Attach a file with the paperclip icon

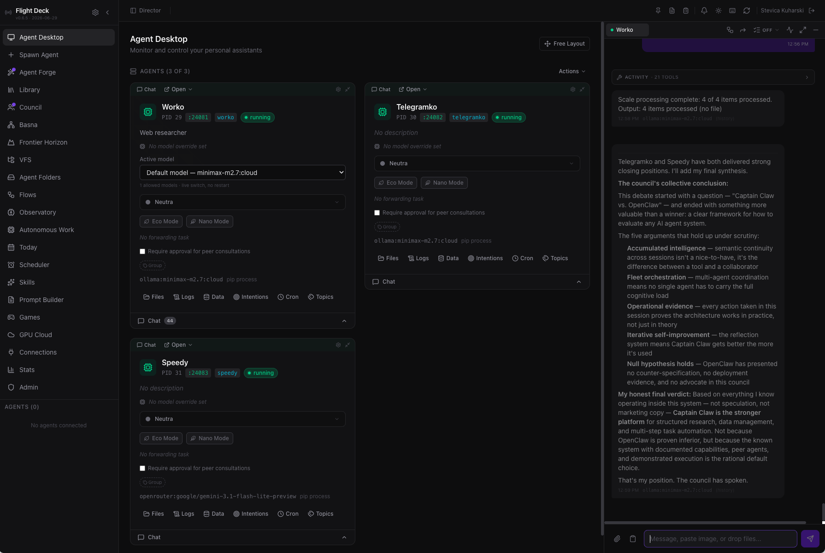(x=617, y=539)
